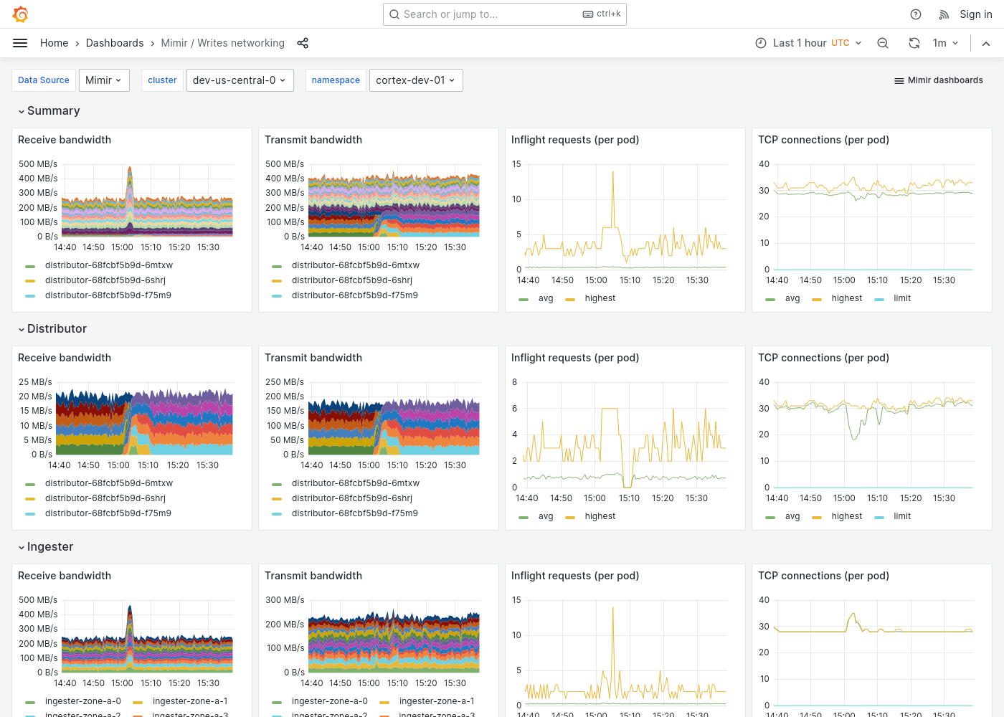Open the navigation hamburger menu

click(20, 43)
